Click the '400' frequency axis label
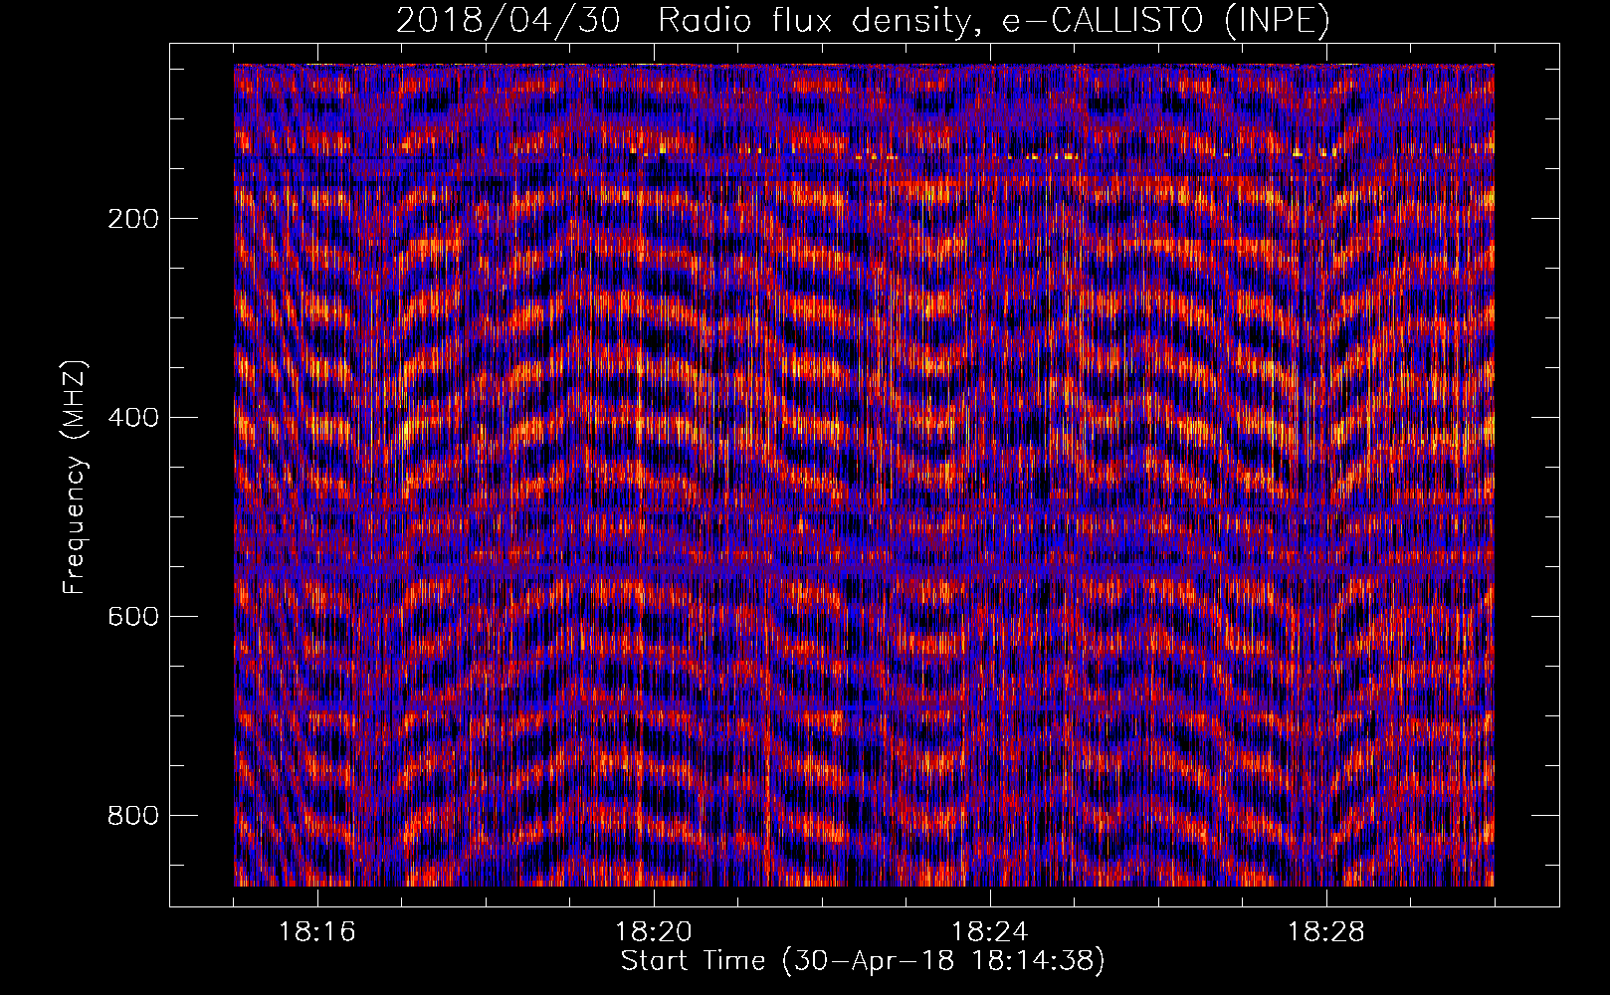Viewport: 1610px width, 995px height. pos(133,418)
